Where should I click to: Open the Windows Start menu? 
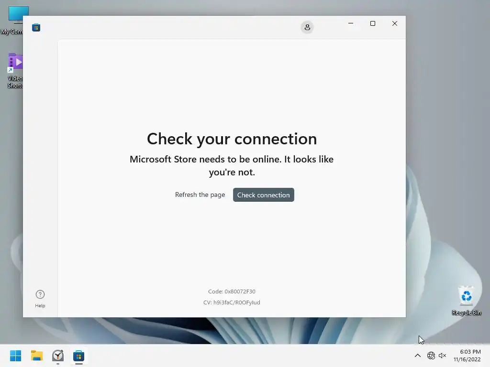point(15,356)
